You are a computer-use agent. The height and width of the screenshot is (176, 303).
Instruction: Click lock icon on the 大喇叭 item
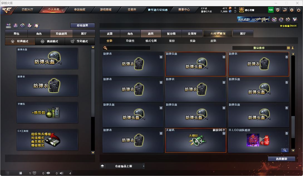pyautogui.click(x=224, y=134)
